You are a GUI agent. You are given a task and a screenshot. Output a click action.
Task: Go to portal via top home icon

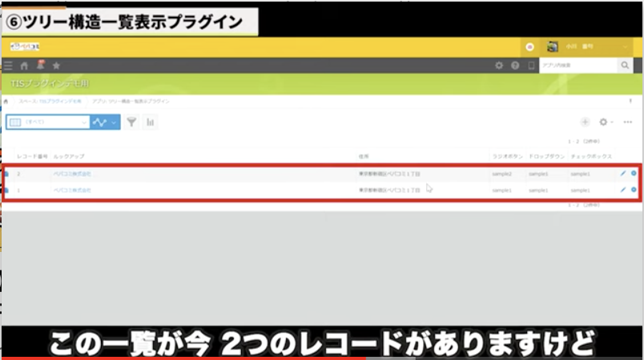24,66
